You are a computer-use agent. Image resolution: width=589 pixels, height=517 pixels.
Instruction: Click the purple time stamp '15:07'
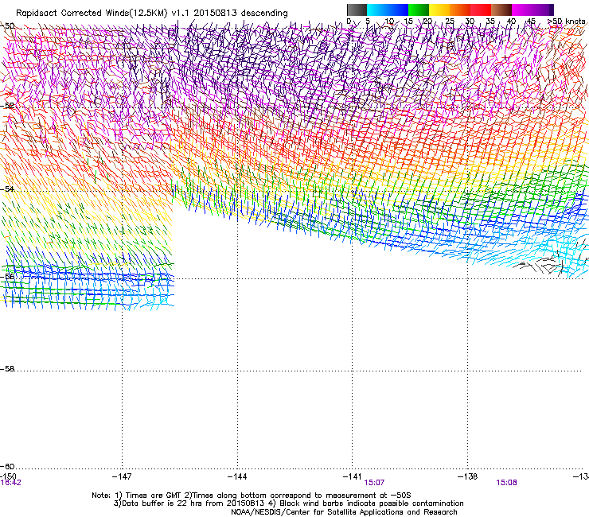point(374,483)
